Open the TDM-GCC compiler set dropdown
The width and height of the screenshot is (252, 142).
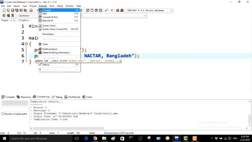point(171,11)
